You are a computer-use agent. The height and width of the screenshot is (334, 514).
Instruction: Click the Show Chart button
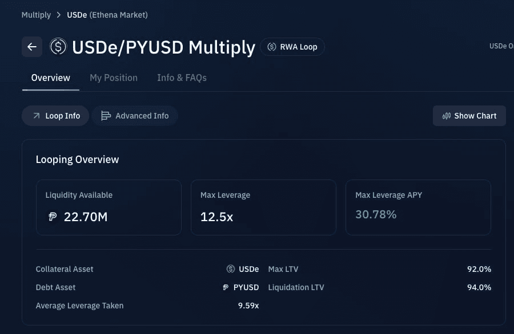point(469,116)
